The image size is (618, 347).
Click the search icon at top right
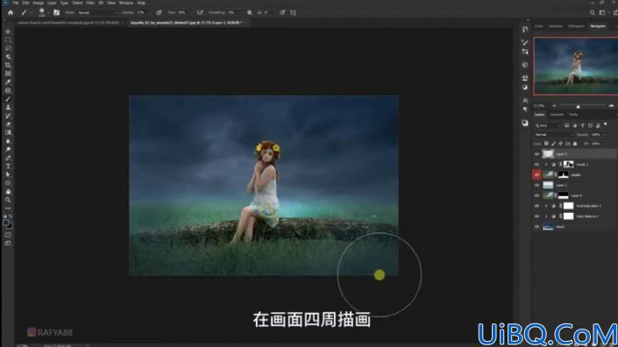[593, 12]
